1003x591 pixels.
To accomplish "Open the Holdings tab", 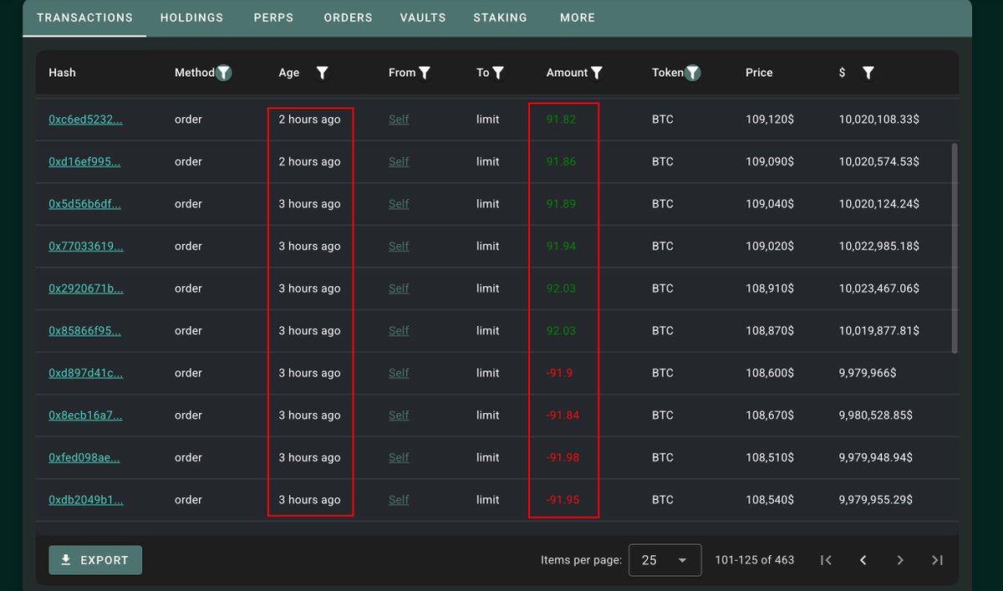I will (191, 18).
